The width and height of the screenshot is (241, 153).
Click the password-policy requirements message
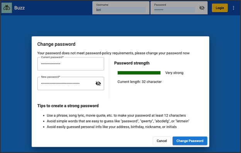[114, 53]
